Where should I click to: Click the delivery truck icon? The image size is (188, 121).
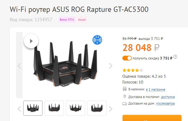point(125,104)
